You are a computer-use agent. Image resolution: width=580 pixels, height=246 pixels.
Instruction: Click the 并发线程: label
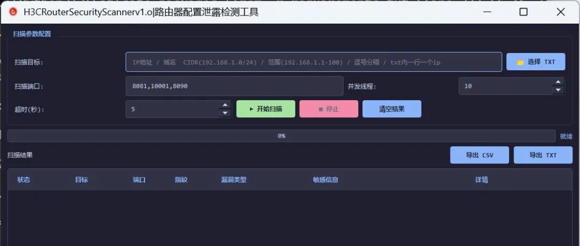click(362, 86)
